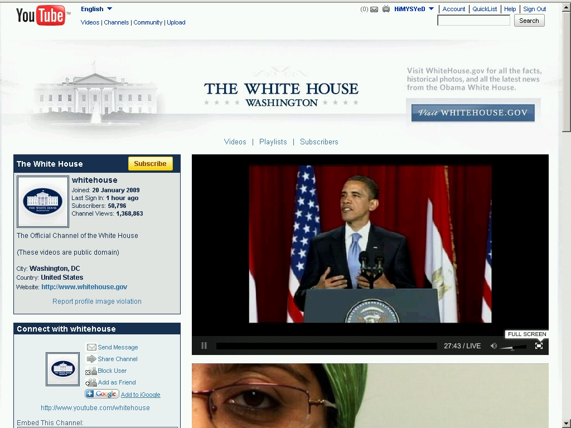Click the TV icon beside HiMYSYeD
Image resolution: width=571 pixels, height=428 pixels.
[x=386, y=9]
